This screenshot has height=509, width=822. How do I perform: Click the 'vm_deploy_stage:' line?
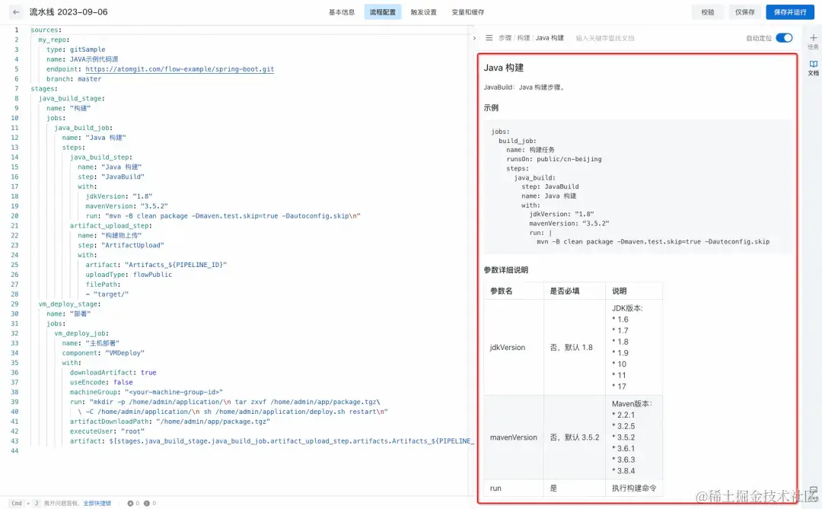pyautogui.click(x=69, y=304)
